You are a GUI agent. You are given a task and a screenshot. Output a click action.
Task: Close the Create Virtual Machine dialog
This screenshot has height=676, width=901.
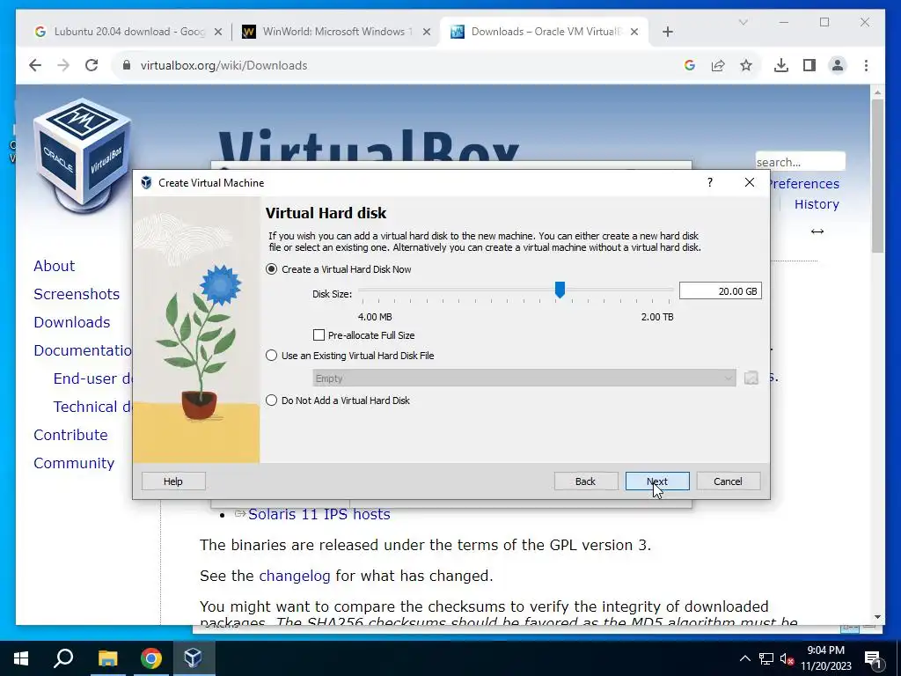coord(750,182)
